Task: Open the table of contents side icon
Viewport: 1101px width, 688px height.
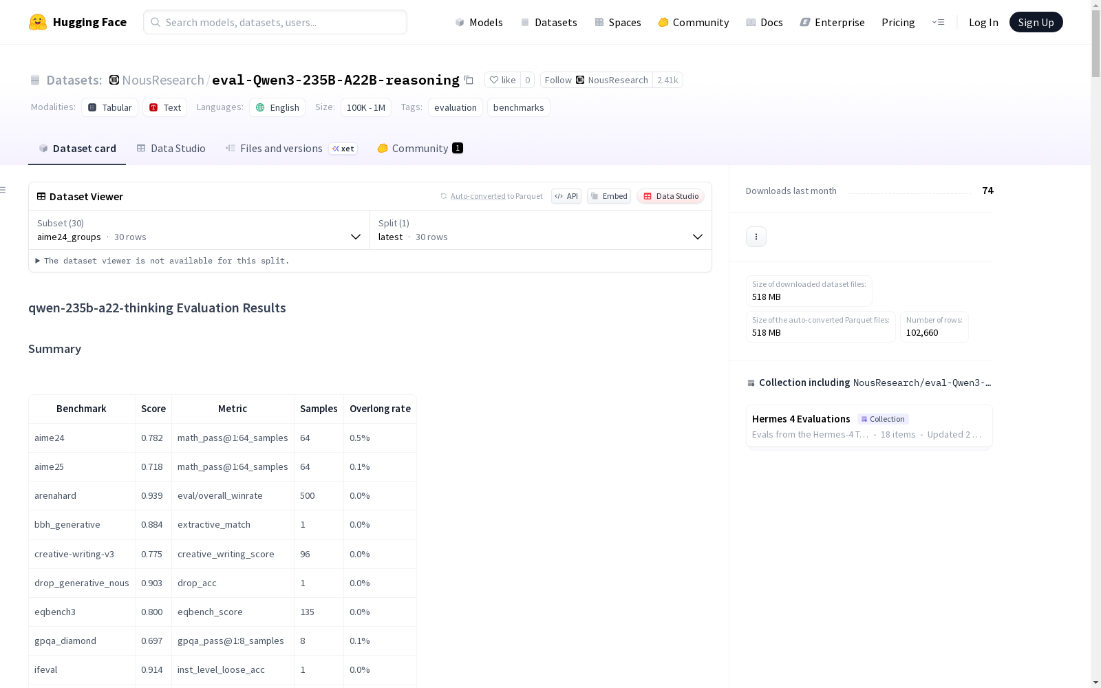Action: (3, 190)
